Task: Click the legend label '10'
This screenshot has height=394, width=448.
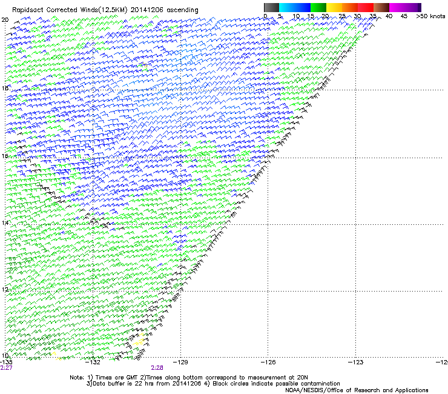Action: pos(296,16)
